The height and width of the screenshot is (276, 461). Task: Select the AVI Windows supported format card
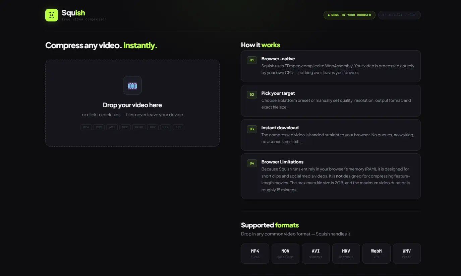tap(316, 254)
